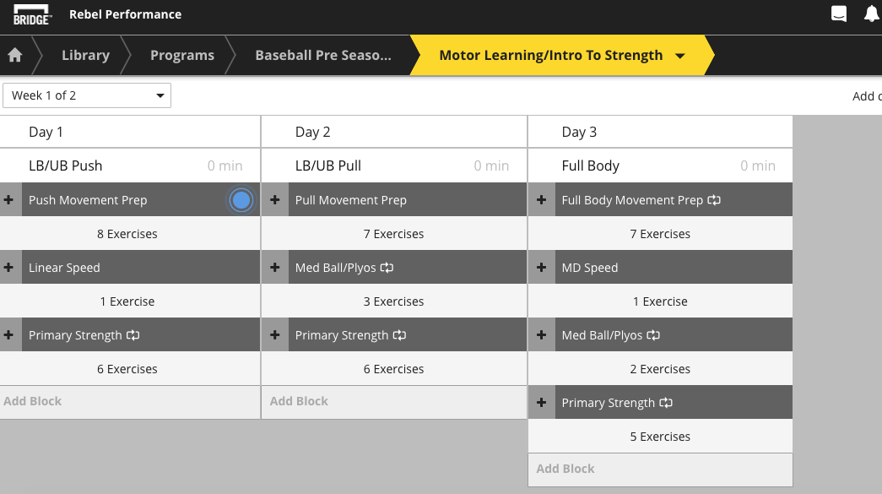Go to Library in breadcrumb
882x494 pixels.
[x=85, y=55]
